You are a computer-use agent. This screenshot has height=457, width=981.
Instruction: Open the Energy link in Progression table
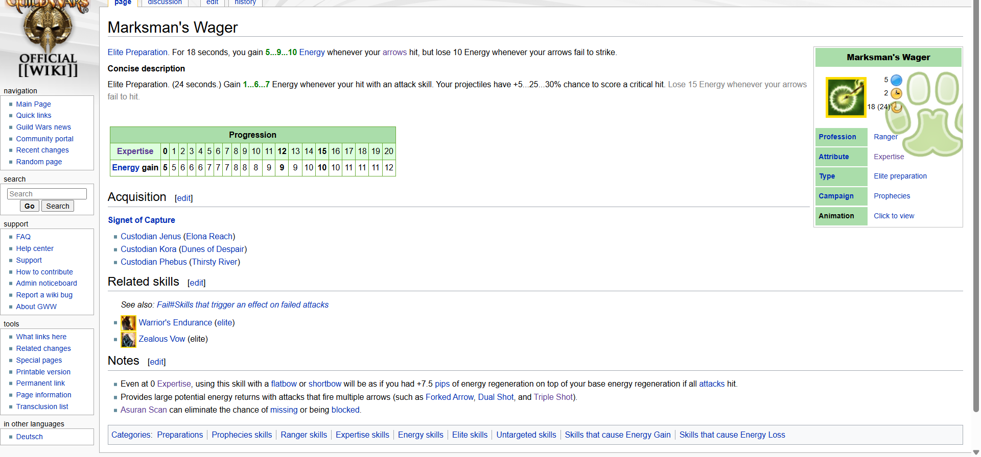pyautogui.click(x=126, y=168)
